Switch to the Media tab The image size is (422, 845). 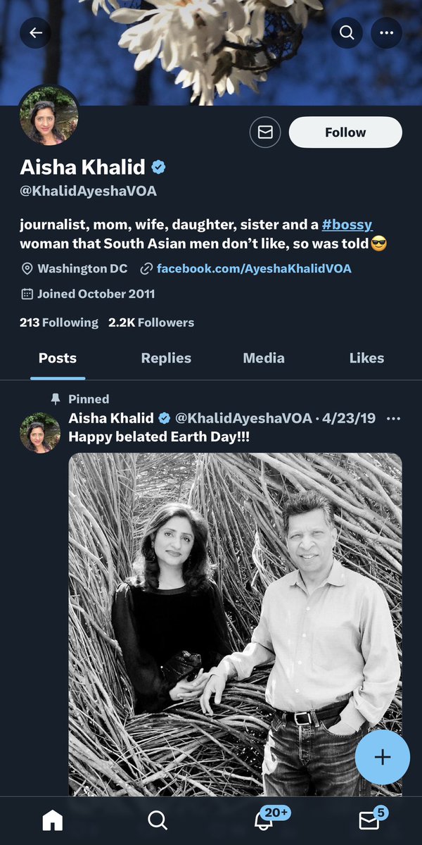point(264,358)
